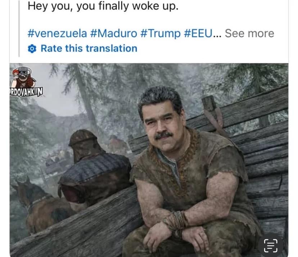Image resolution: width=298 pixels, height=257 pixels.
Task: Expand the post with See more
Action: (249, 34)
